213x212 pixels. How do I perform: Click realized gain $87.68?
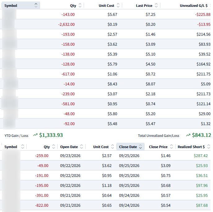pos(202,205)
